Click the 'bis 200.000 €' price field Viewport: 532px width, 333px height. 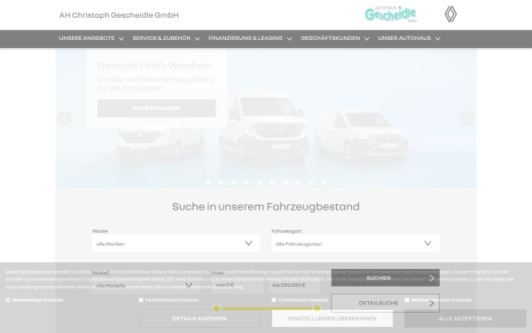(x=294, y=285)
